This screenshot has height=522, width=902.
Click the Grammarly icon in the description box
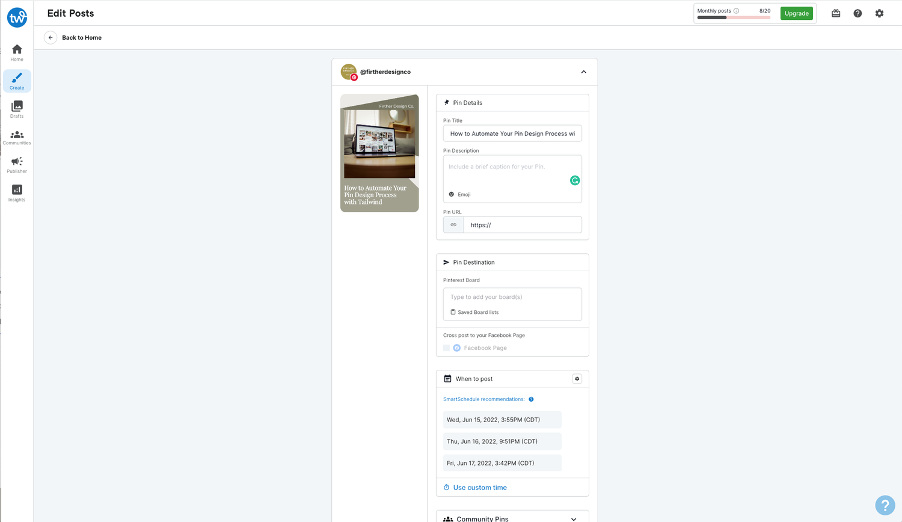click(x=575, y=180)
